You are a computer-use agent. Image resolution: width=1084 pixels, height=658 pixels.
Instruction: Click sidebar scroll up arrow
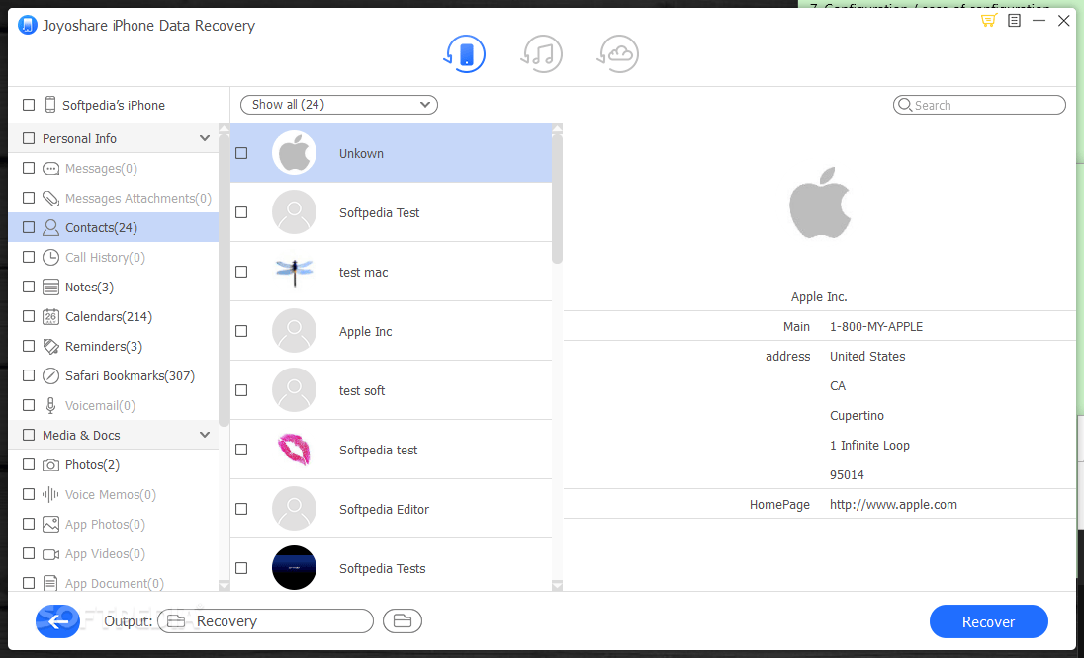pos(224,129)
